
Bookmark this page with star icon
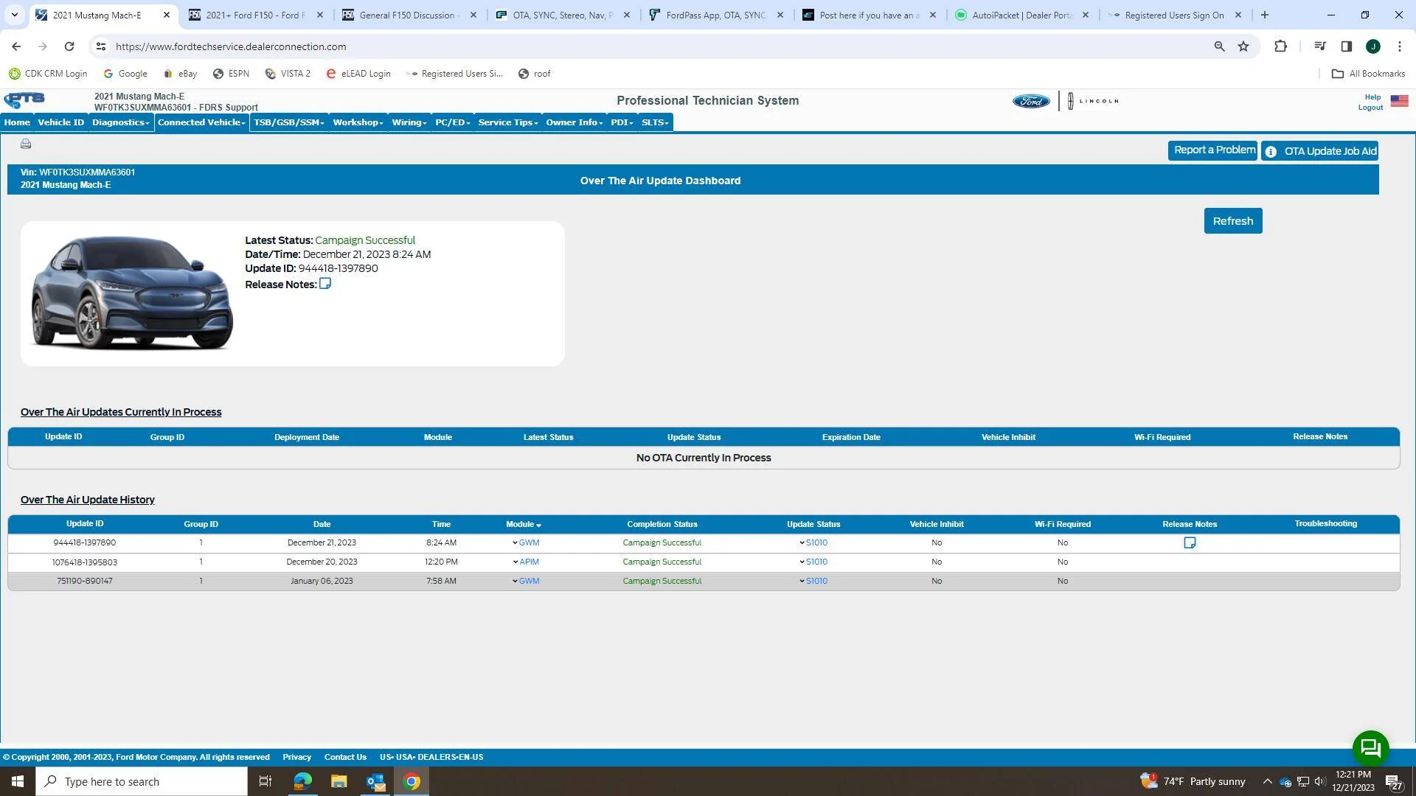(x=1243, y=46)
